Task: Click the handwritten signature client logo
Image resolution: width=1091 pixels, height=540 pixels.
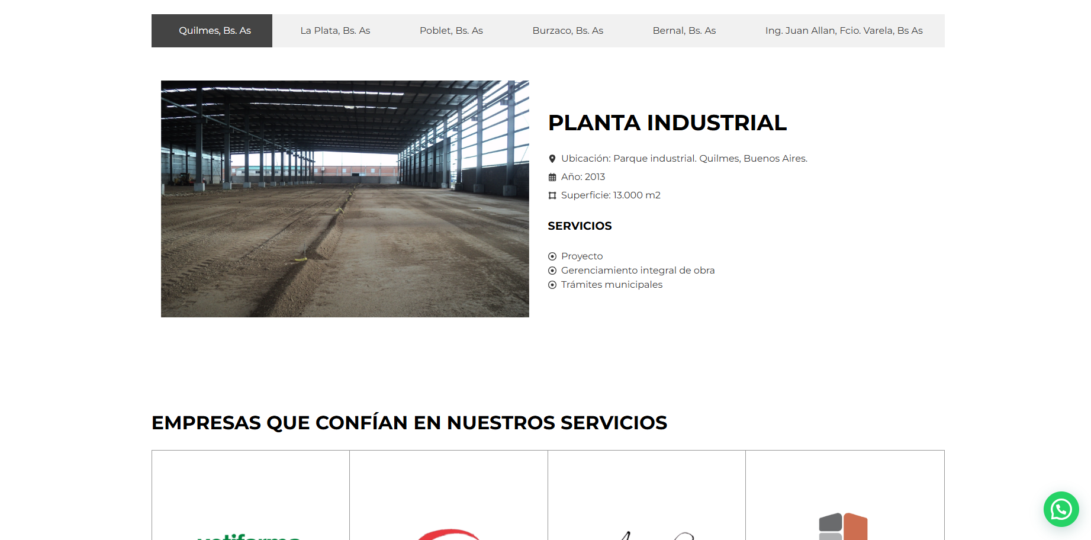Action: [x=657, y=535]
